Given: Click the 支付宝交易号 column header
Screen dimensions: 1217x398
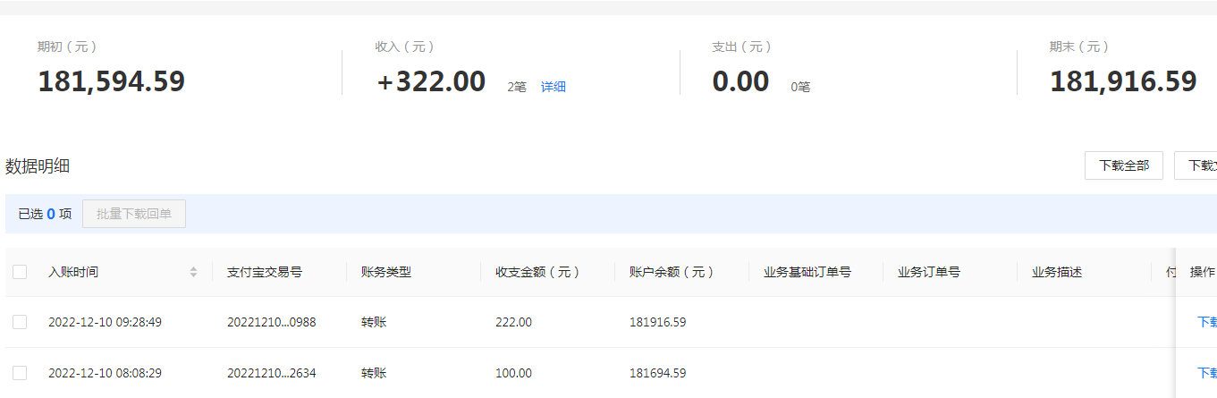Looking at the screenshot, I should [x=265, y=272].
